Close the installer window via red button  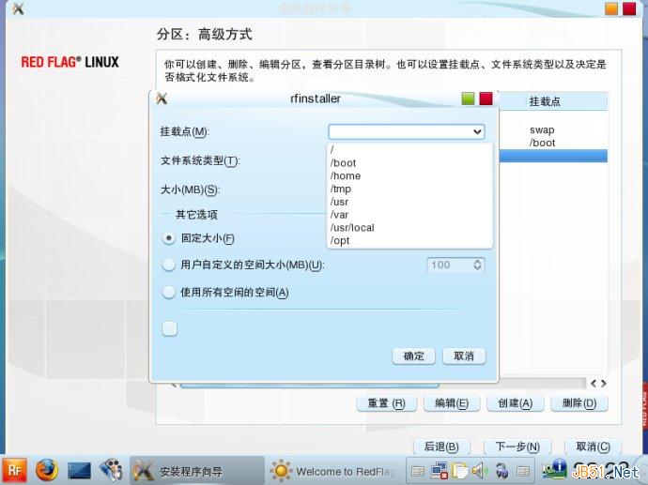629,8
